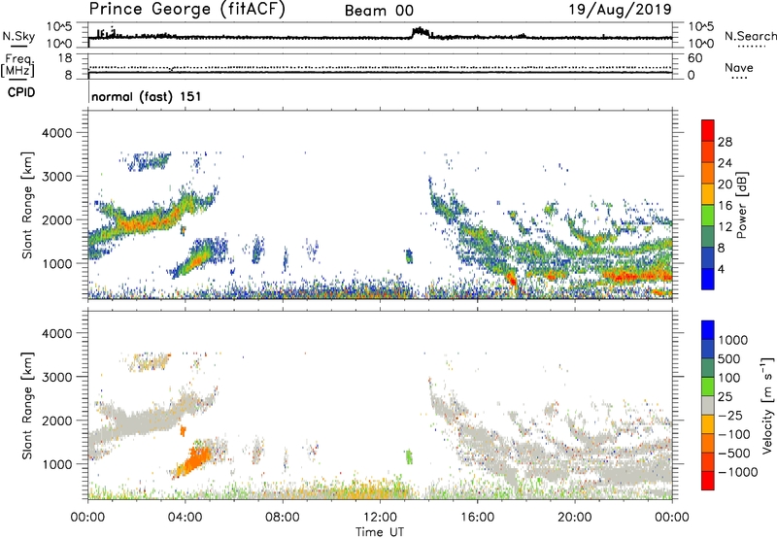Click the '2000' tick on the velocity panel
This screenshot has width=777, height=538.
(57, 420)
